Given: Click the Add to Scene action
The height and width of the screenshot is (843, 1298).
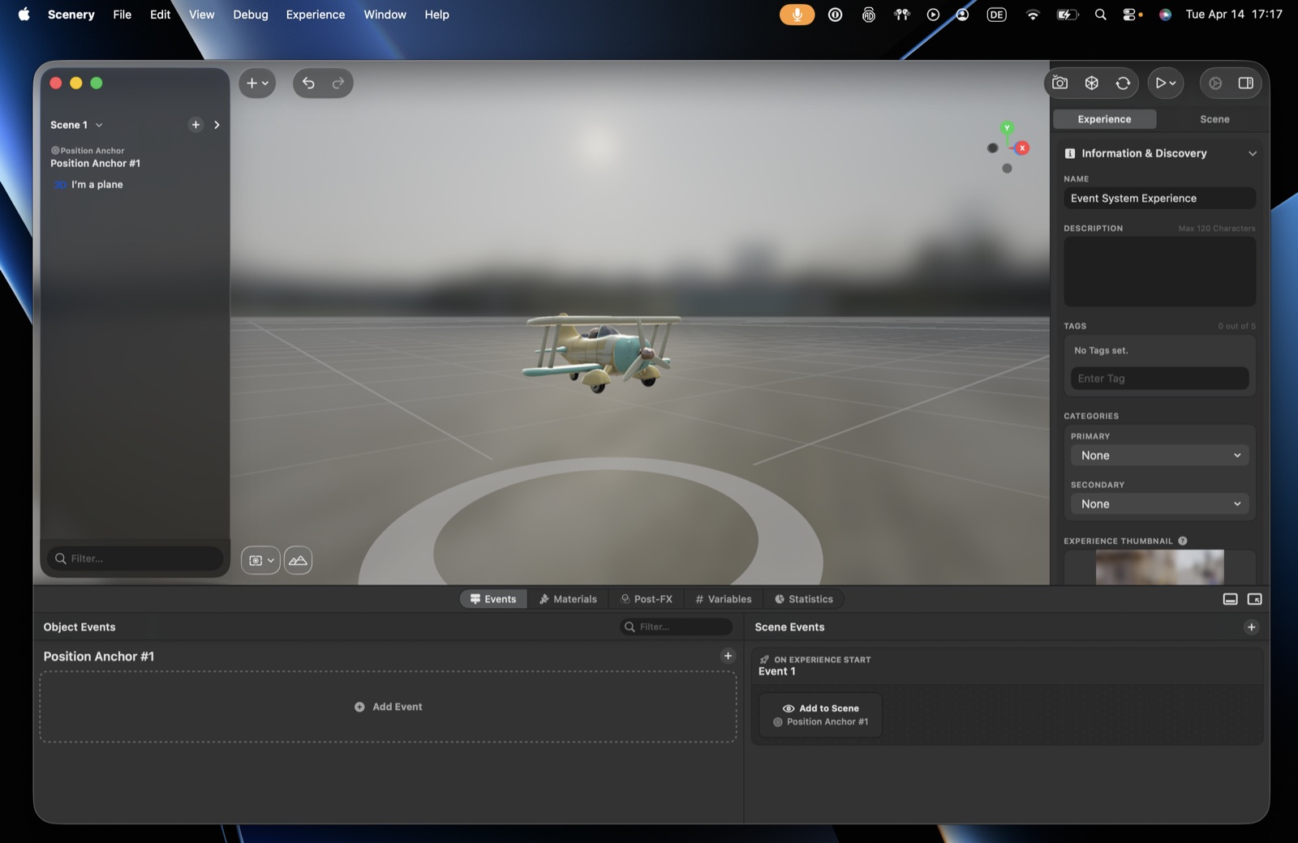Looking at the screenshot, I should point(821,715).
